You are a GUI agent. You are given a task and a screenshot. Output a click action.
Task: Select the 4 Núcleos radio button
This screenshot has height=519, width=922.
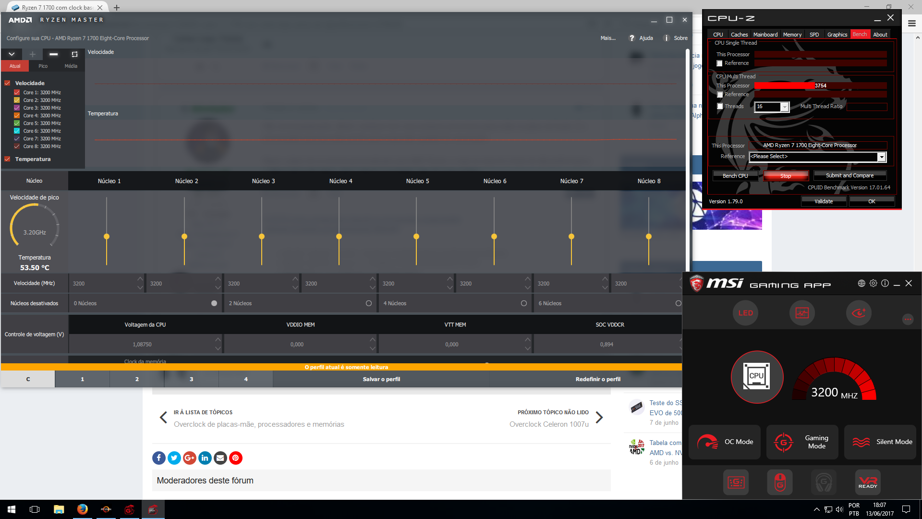[524, 303]
